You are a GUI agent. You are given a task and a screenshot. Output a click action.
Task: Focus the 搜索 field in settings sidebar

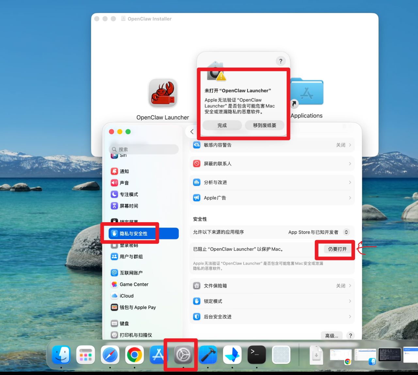pyautogui.click(x=144, y=149)
